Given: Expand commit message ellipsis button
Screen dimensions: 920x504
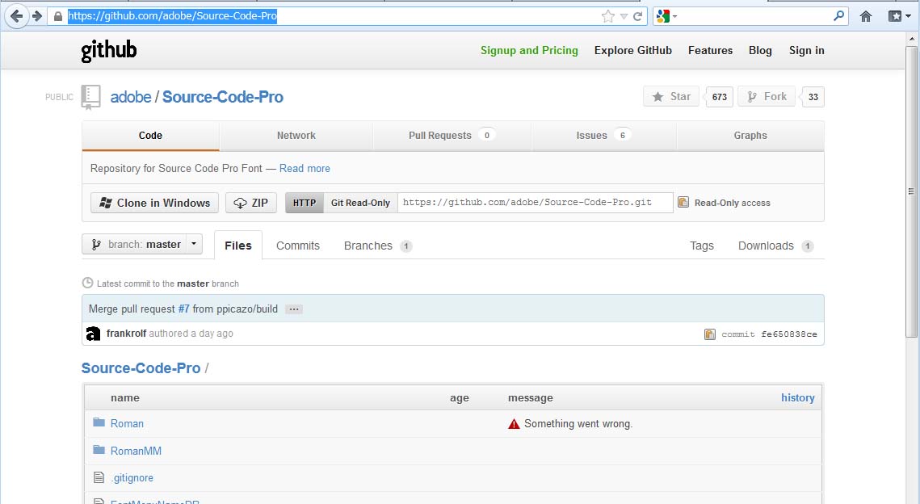Looking at the screenshot, I should tap(294, 309).
